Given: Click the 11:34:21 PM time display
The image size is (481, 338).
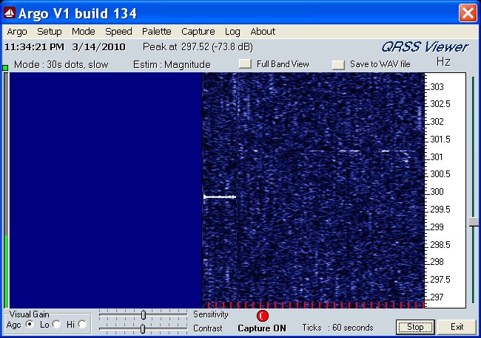Looking at the screenshot, I should [34, 47].
